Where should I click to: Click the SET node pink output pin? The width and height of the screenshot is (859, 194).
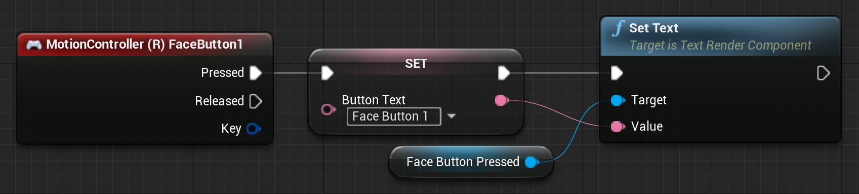pyautogui.click(x=502, y=100)
